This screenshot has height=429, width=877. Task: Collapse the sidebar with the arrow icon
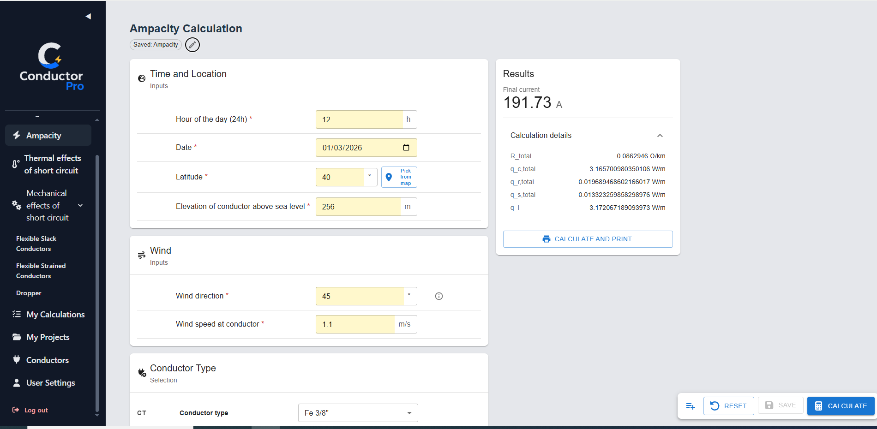point(88,17)
